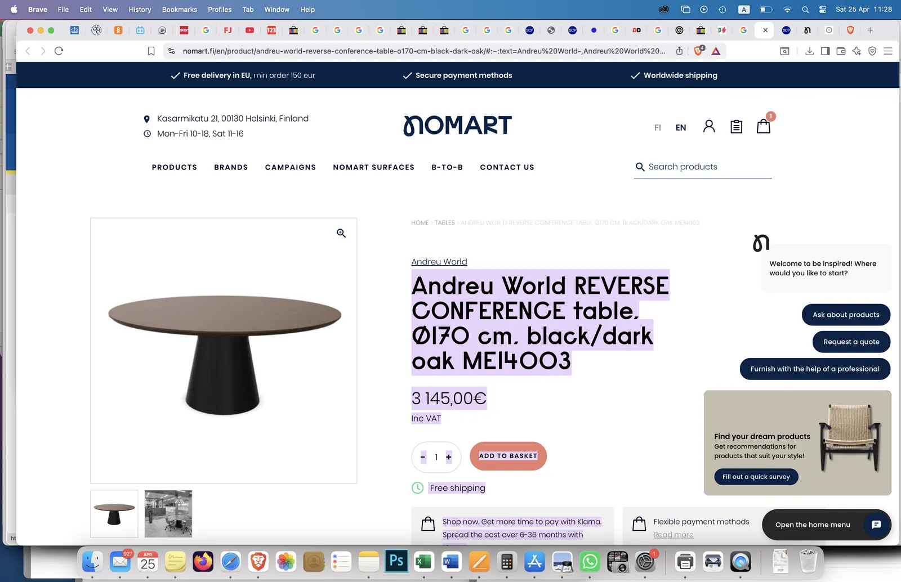Screen dimensions: 901x582
Task: Click the Request a quote button
Action: click(851, 342)
